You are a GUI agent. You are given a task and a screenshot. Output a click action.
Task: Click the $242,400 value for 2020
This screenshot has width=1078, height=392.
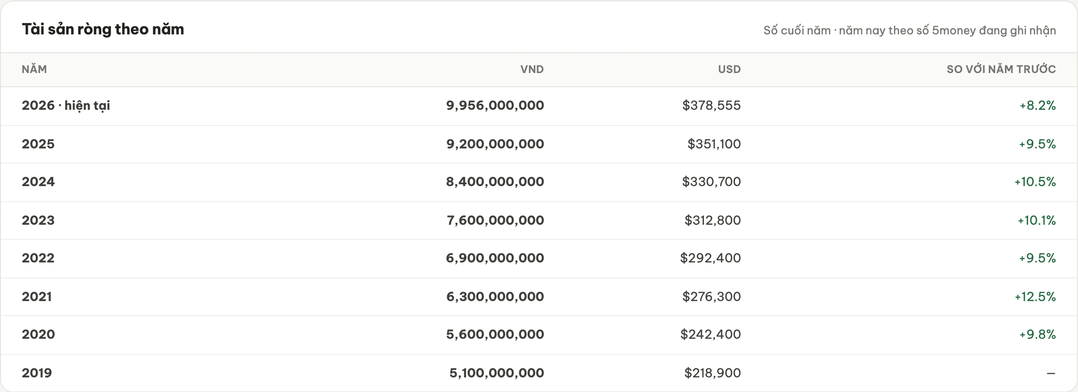pyautogui.click(x=710, y=335)
